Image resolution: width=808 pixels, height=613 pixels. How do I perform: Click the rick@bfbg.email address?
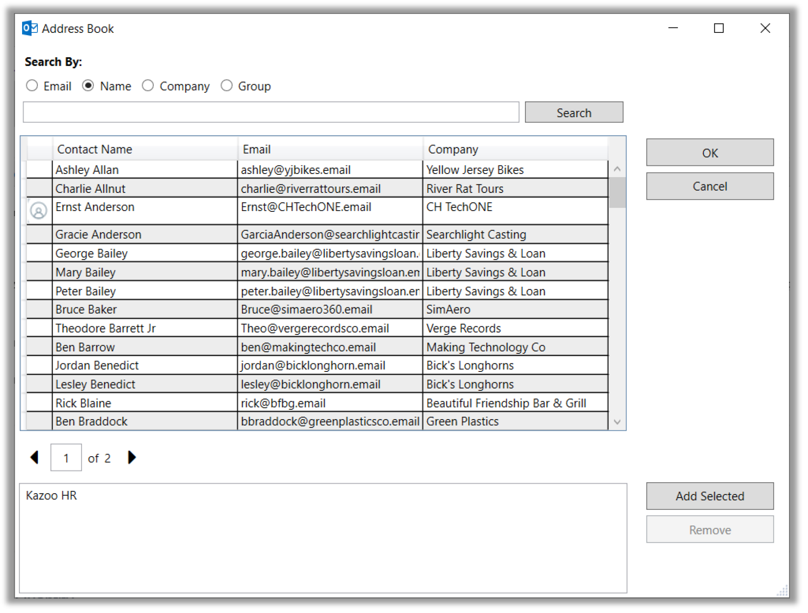pyautogui.click(x=283, y=403)
